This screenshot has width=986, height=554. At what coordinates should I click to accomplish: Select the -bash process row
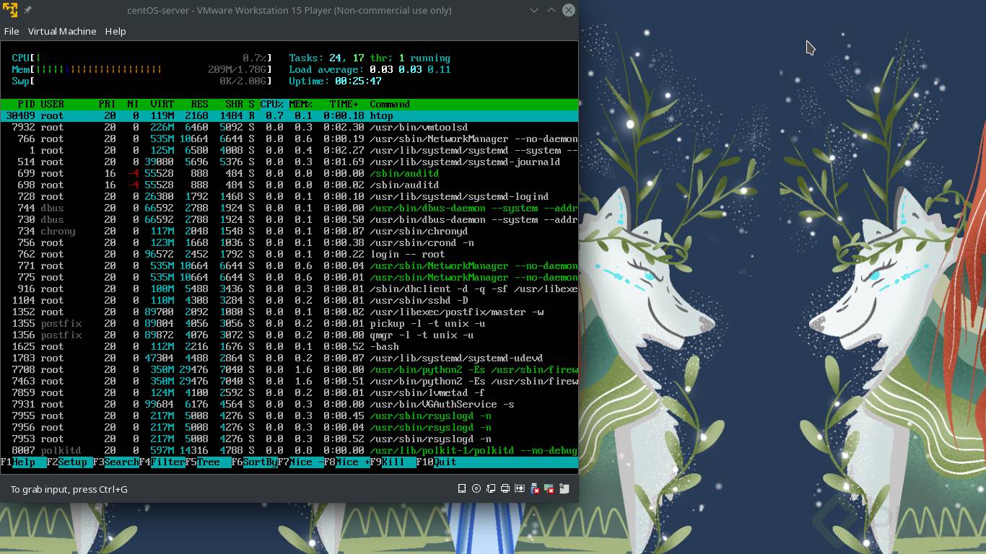pos(289,347)
